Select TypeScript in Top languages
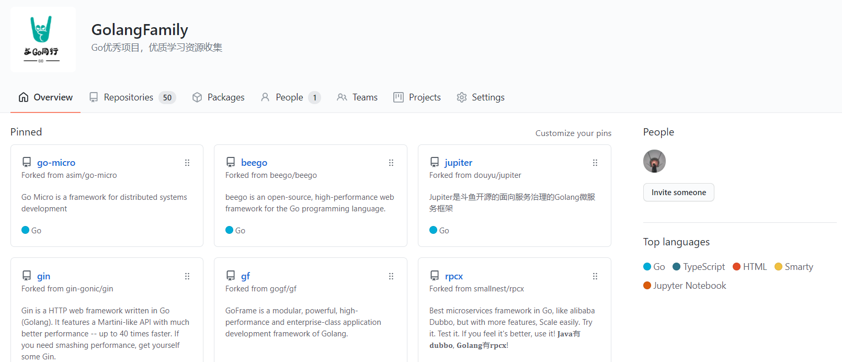Screen dimensions: 842x362 (x=699, y=267)
